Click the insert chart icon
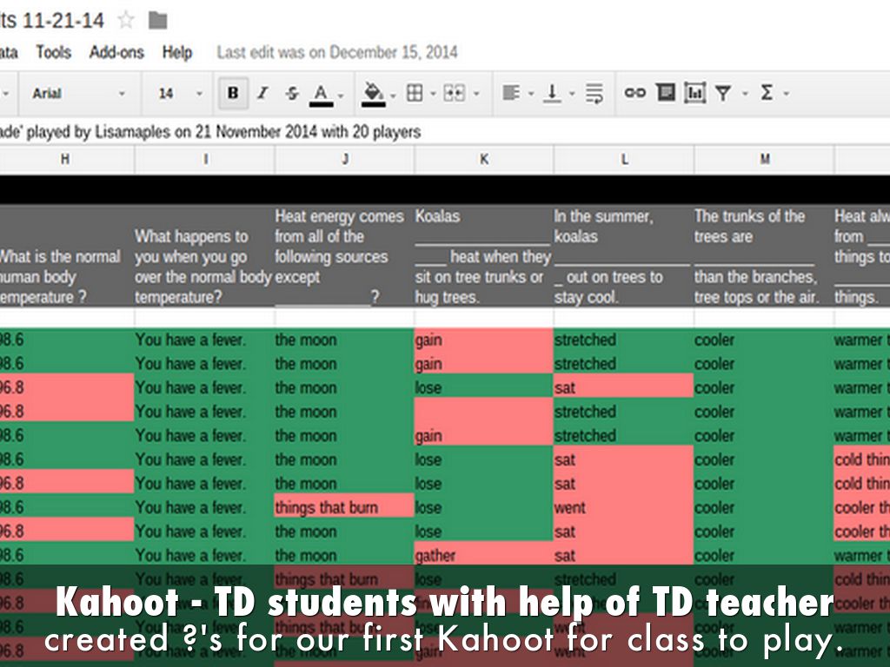The image size is (890, 667). [694, 93]
